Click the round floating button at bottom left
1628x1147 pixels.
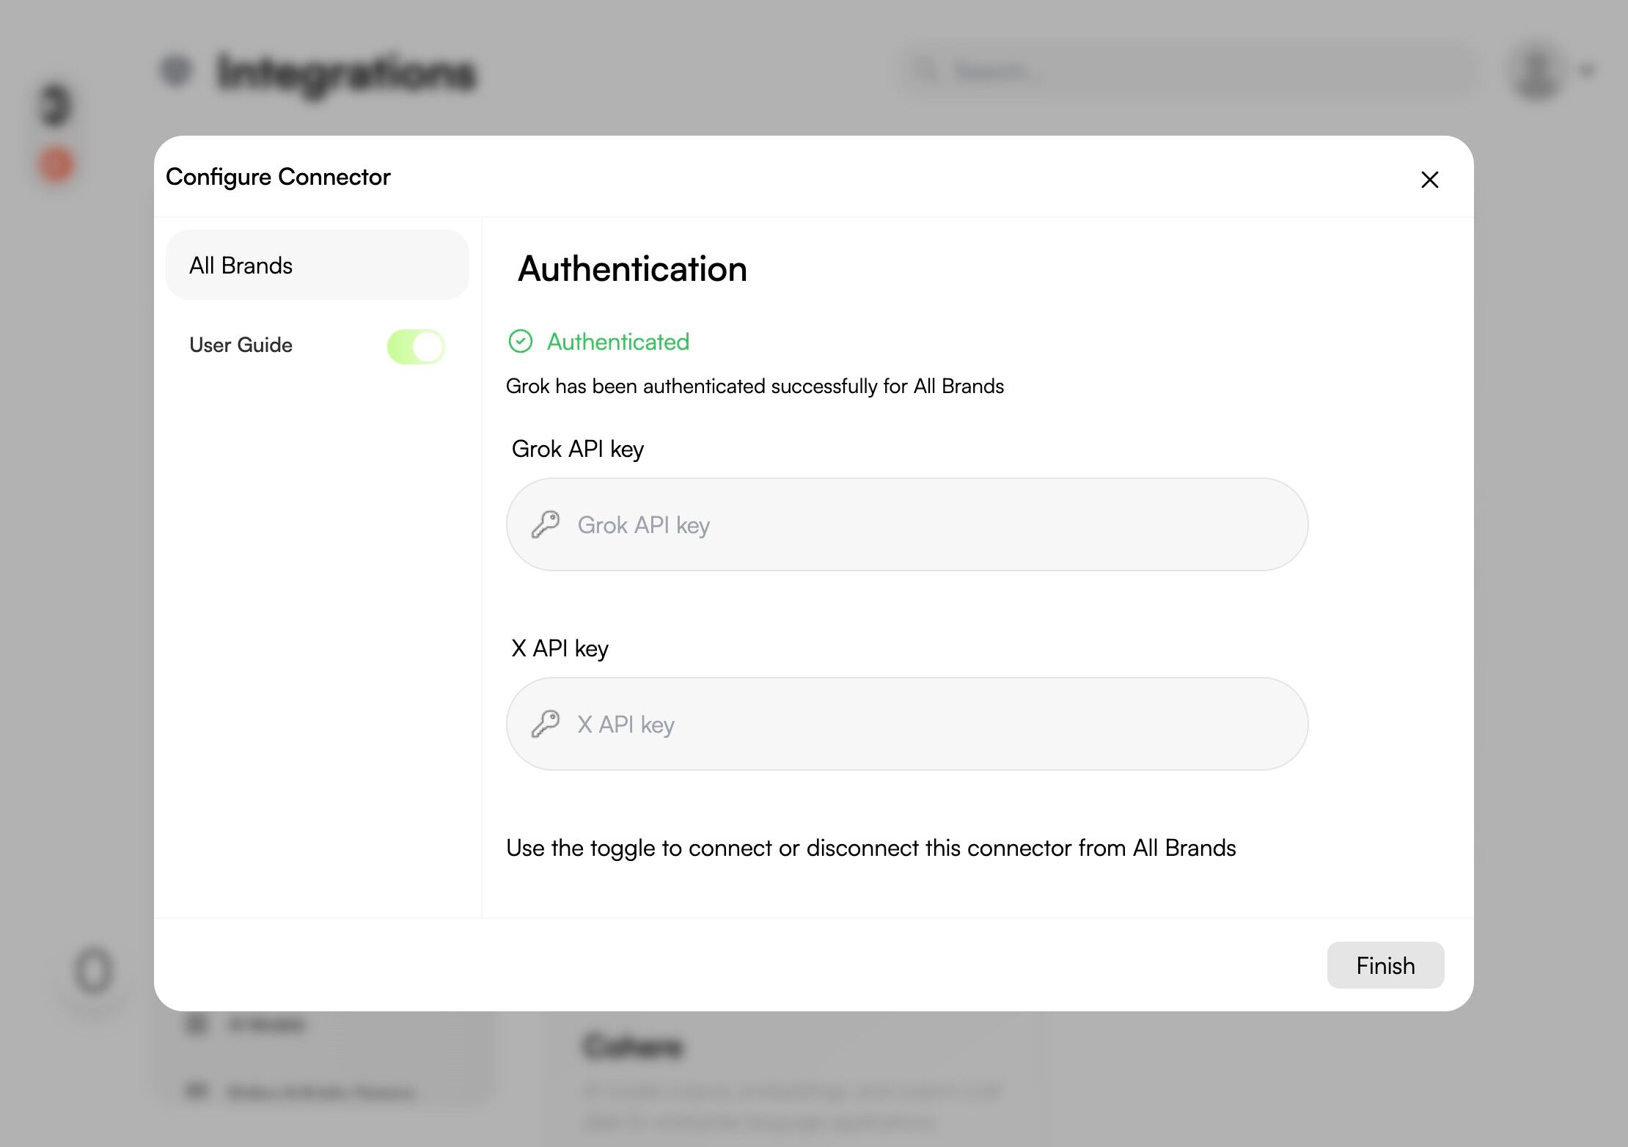point(94,971)
